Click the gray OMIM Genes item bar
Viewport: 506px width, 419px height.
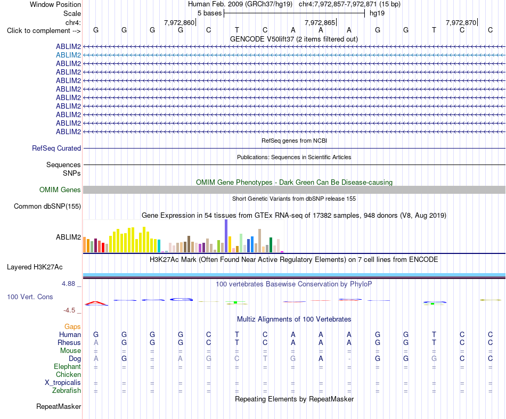[294, 190]
